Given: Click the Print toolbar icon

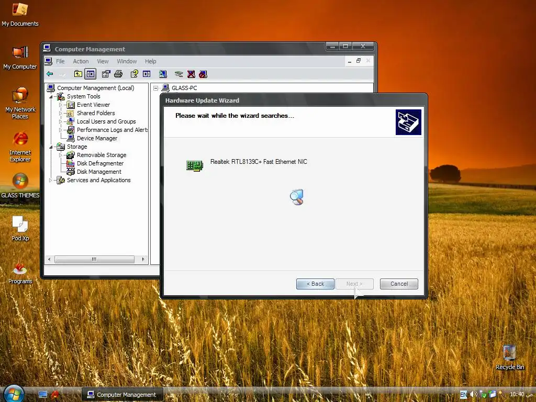Looking at the screenshot, I should point(118,74).
